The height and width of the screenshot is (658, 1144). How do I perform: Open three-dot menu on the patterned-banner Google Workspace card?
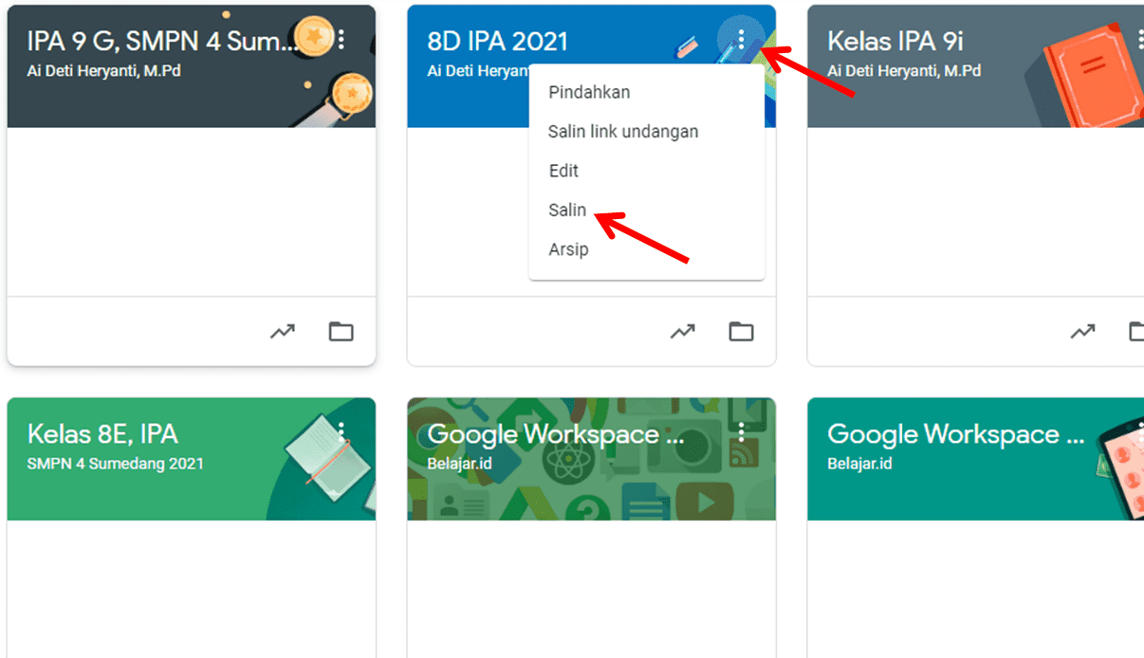click(742, 432)
